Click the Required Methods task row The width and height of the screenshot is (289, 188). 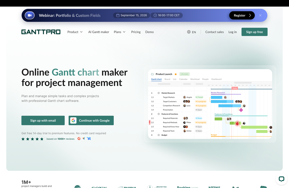(x=178, y=123)
